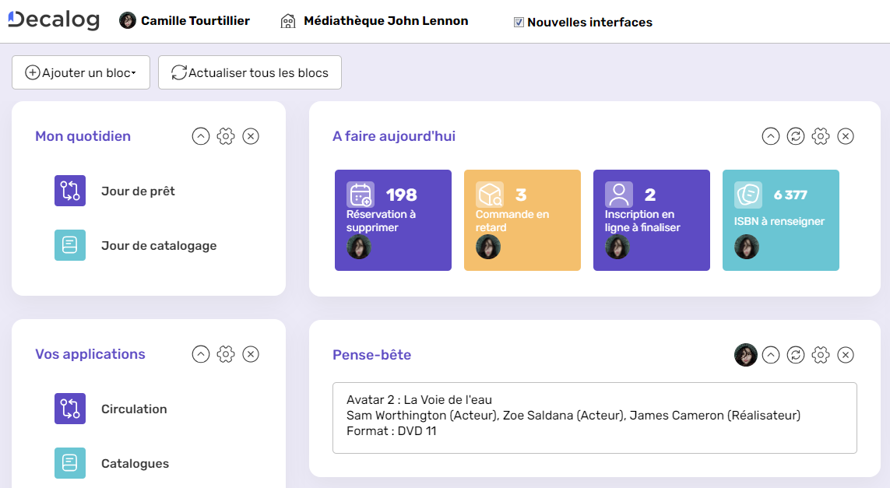Uncheck the Nouvelles interfaces checkbox
The width and height of the screenshot is (890, 488).
pyautogui.click(x=519, y=22)
